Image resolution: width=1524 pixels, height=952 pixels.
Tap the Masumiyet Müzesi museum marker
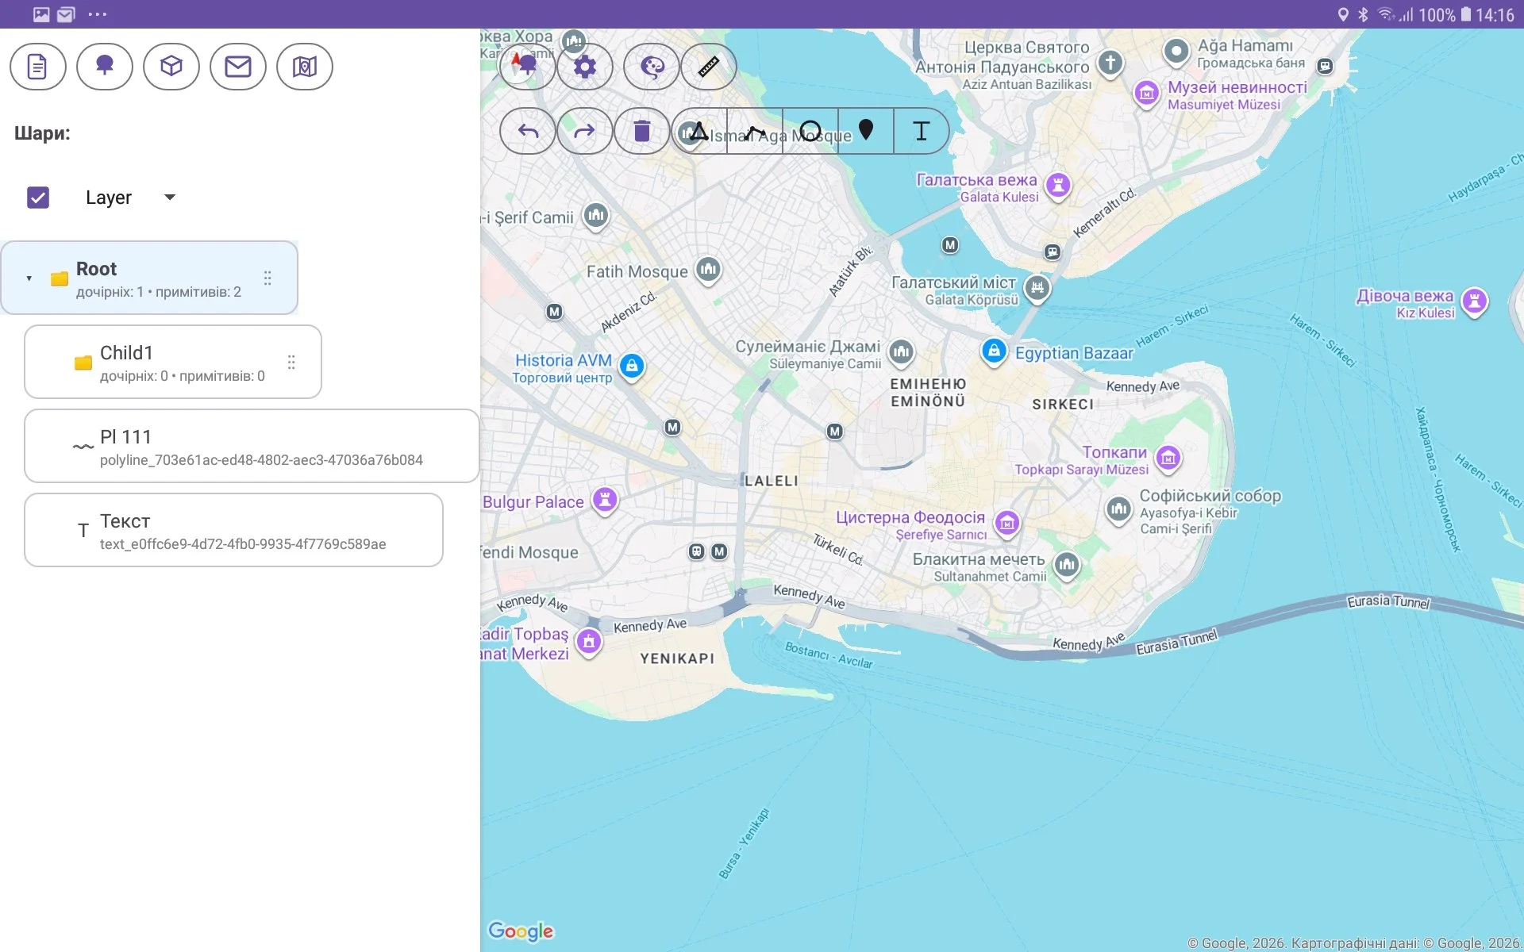(1146, 94)
